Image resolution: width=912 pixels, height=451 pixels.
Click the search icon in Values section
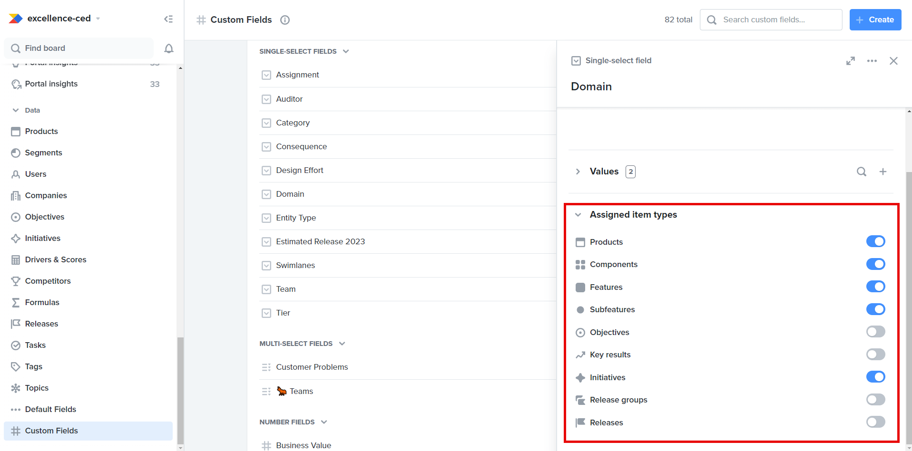pyautogui.click(x=862, y=172)
